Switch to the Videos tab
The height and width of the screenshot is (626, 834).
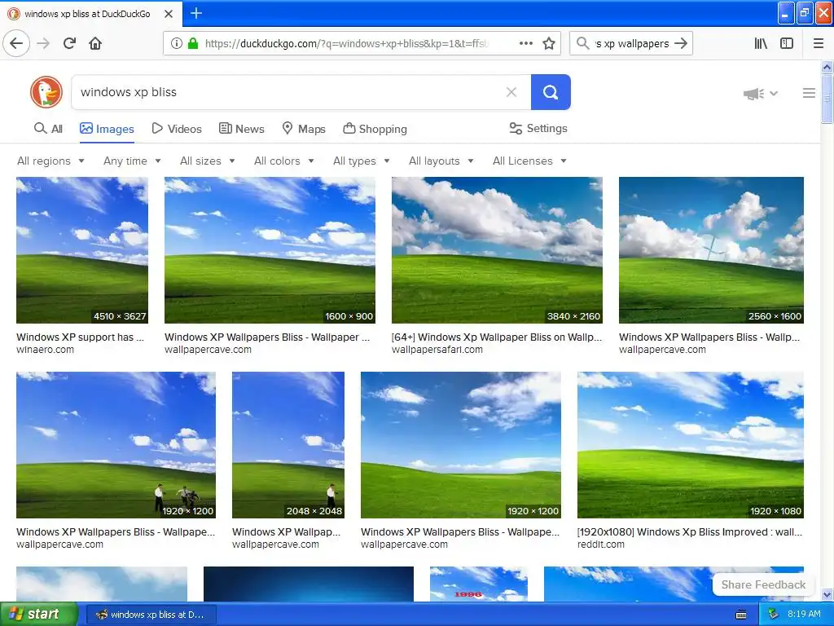click(x=177, y=129)
